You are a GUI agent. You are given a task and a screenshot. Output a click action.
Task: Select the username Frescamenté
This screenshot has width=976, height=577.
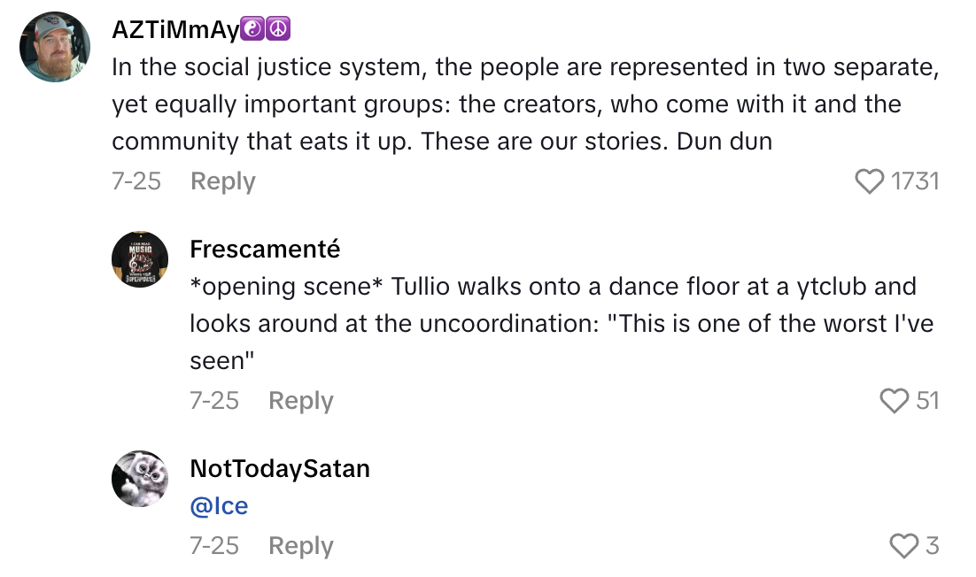tap(264, 249)
